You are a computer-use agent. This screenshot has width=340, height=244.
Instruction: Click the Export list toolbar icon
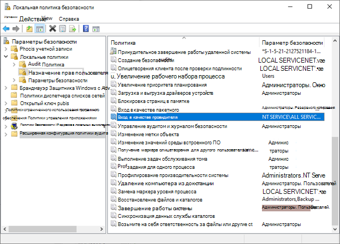point(73,28)
